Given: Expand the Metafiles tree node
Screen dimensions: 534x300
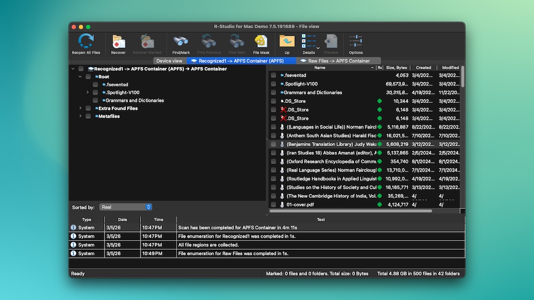Looking at the screenshot, I should 81,116.
